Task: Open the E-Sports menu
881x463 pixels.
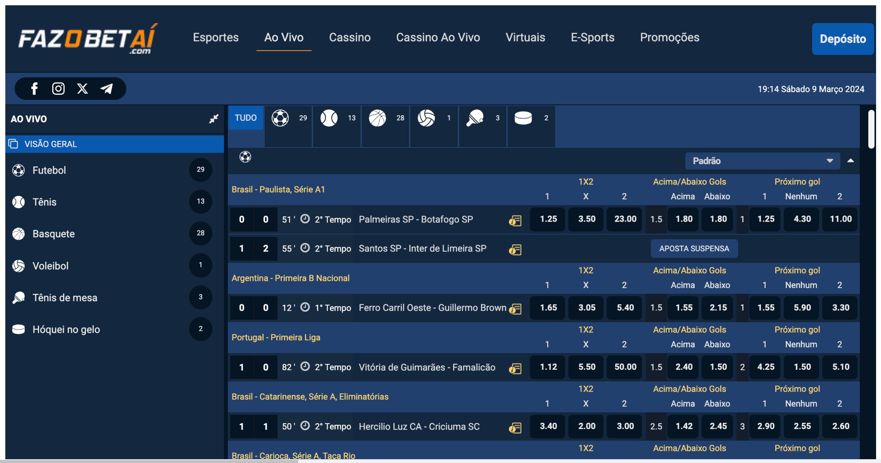Action: (x=592, y=37)
